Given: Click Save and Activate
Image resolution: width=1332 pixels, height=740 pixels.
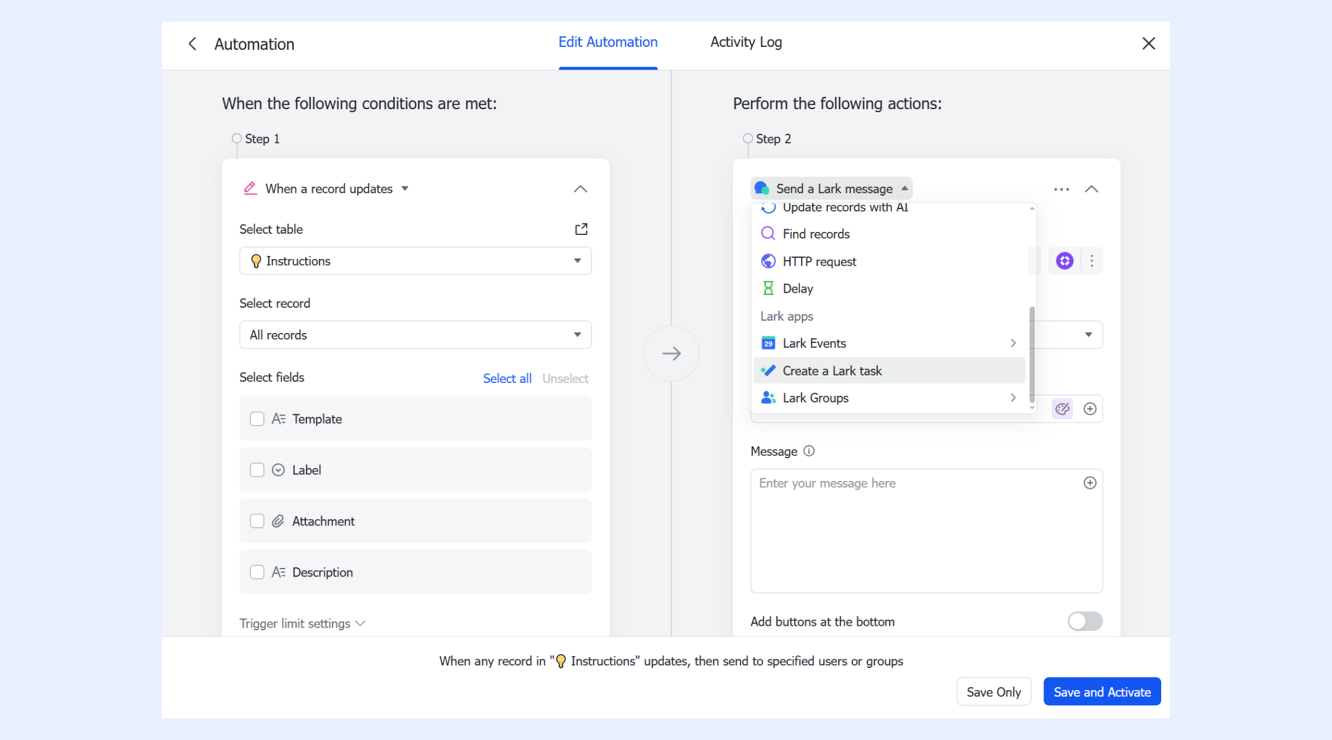Looking at the screenshot, I should (x=1102, y=692).
